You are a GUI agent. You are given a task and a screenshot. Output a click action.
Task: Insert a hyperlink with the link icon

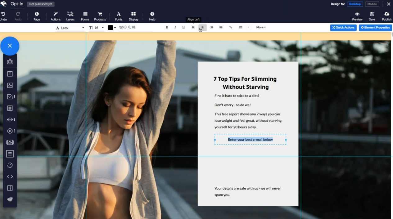point(231,27)
